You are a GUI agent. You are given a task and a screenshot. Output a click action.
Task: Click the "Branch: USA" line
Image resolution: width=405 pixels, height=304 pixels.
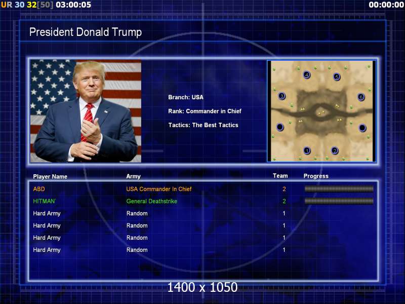(186, 97)
